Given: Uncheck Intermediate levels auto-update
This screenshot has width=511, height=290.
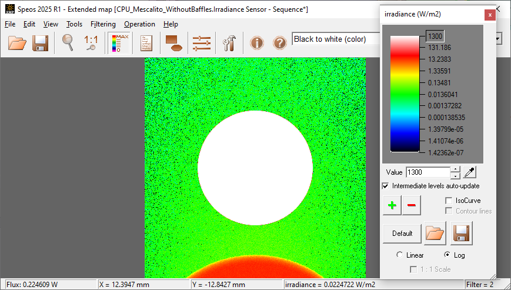Looking at the screenshot, I should 386,186.
